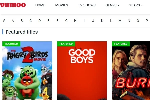Click the vumoo logo
This screenshot has width=150, height=100.
coord(13,5)
